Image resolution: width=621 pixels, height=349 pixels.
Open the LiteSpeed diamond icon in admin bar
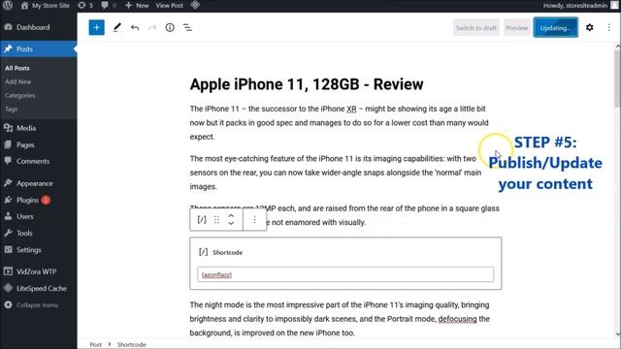click(195, 5)
